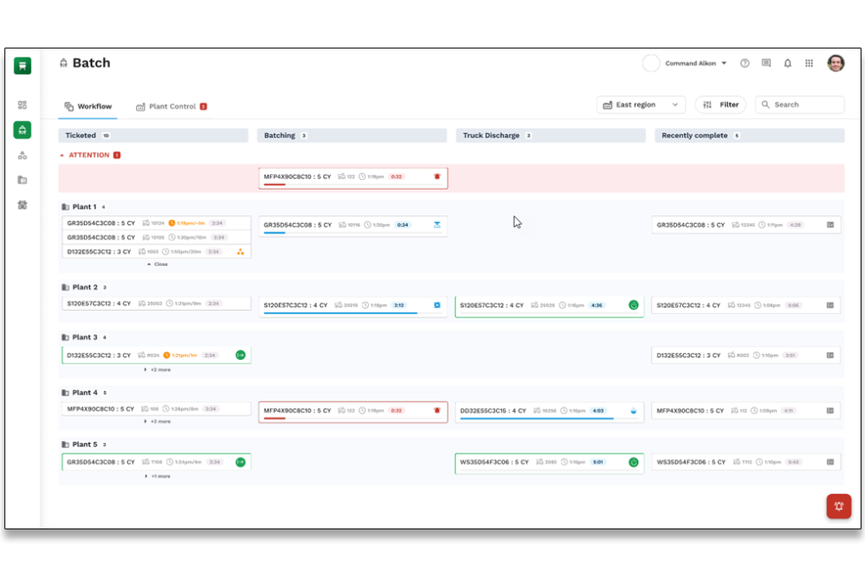Screen dimensions: 865x577
Task: Click the green app logo in the sidebar
Action: point(22,65)
